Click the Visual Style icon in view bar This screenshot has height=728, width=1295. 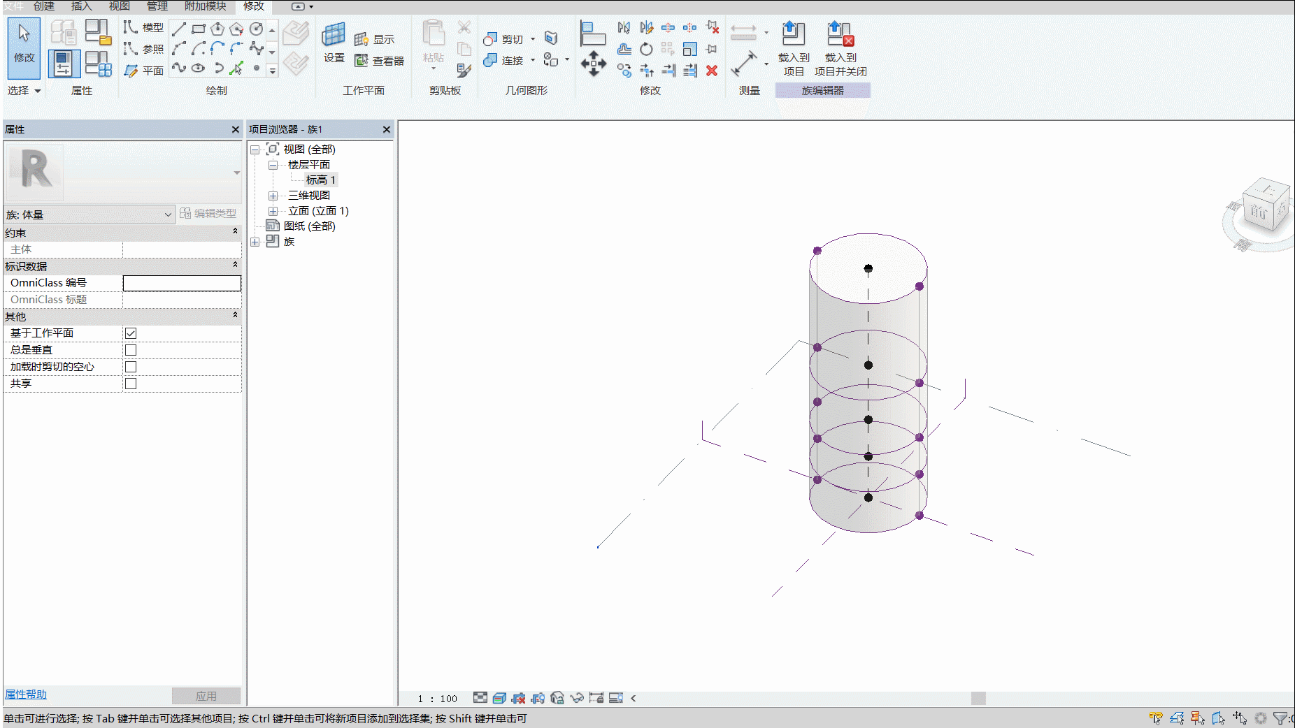[499, 698]
